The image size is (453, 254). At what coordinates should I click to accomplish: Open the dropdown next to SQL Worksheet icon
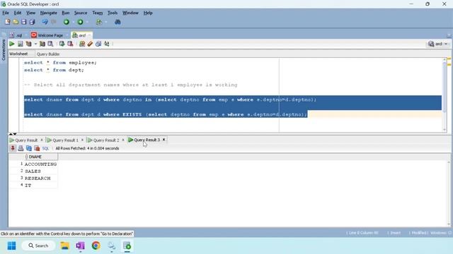[x=105, y=22]
